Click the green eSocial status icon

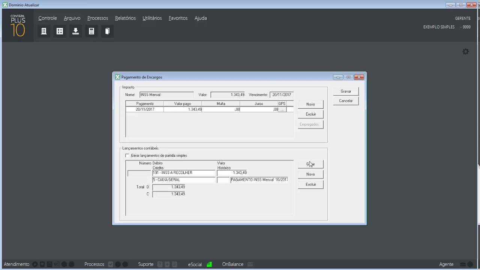click(x=209, y=264)
